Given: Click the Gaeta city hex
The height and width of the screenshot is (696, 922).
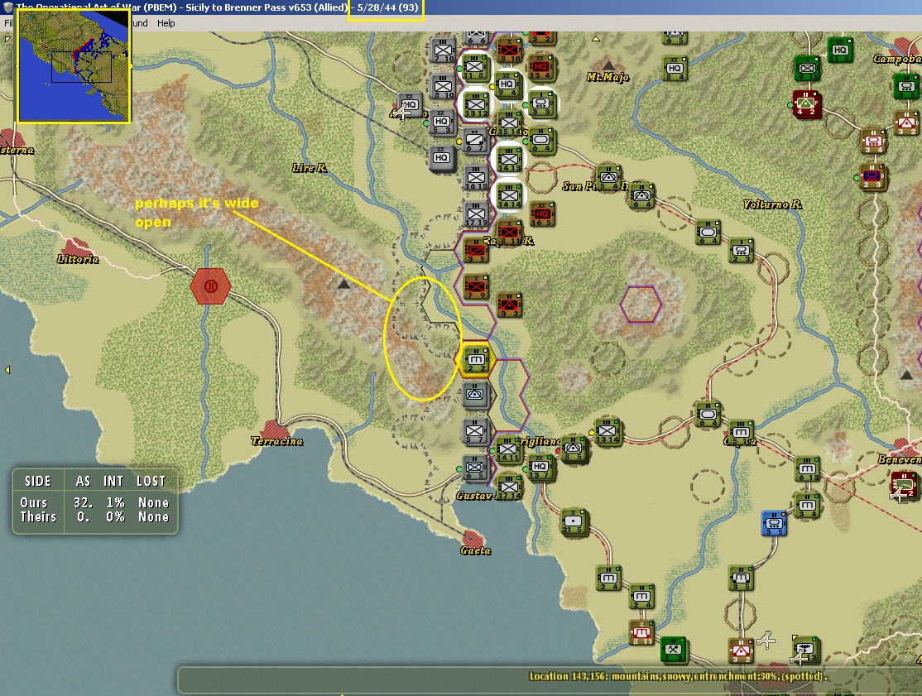Looking at the screenshot, I should pyautogui.click(x=472, y=539).
